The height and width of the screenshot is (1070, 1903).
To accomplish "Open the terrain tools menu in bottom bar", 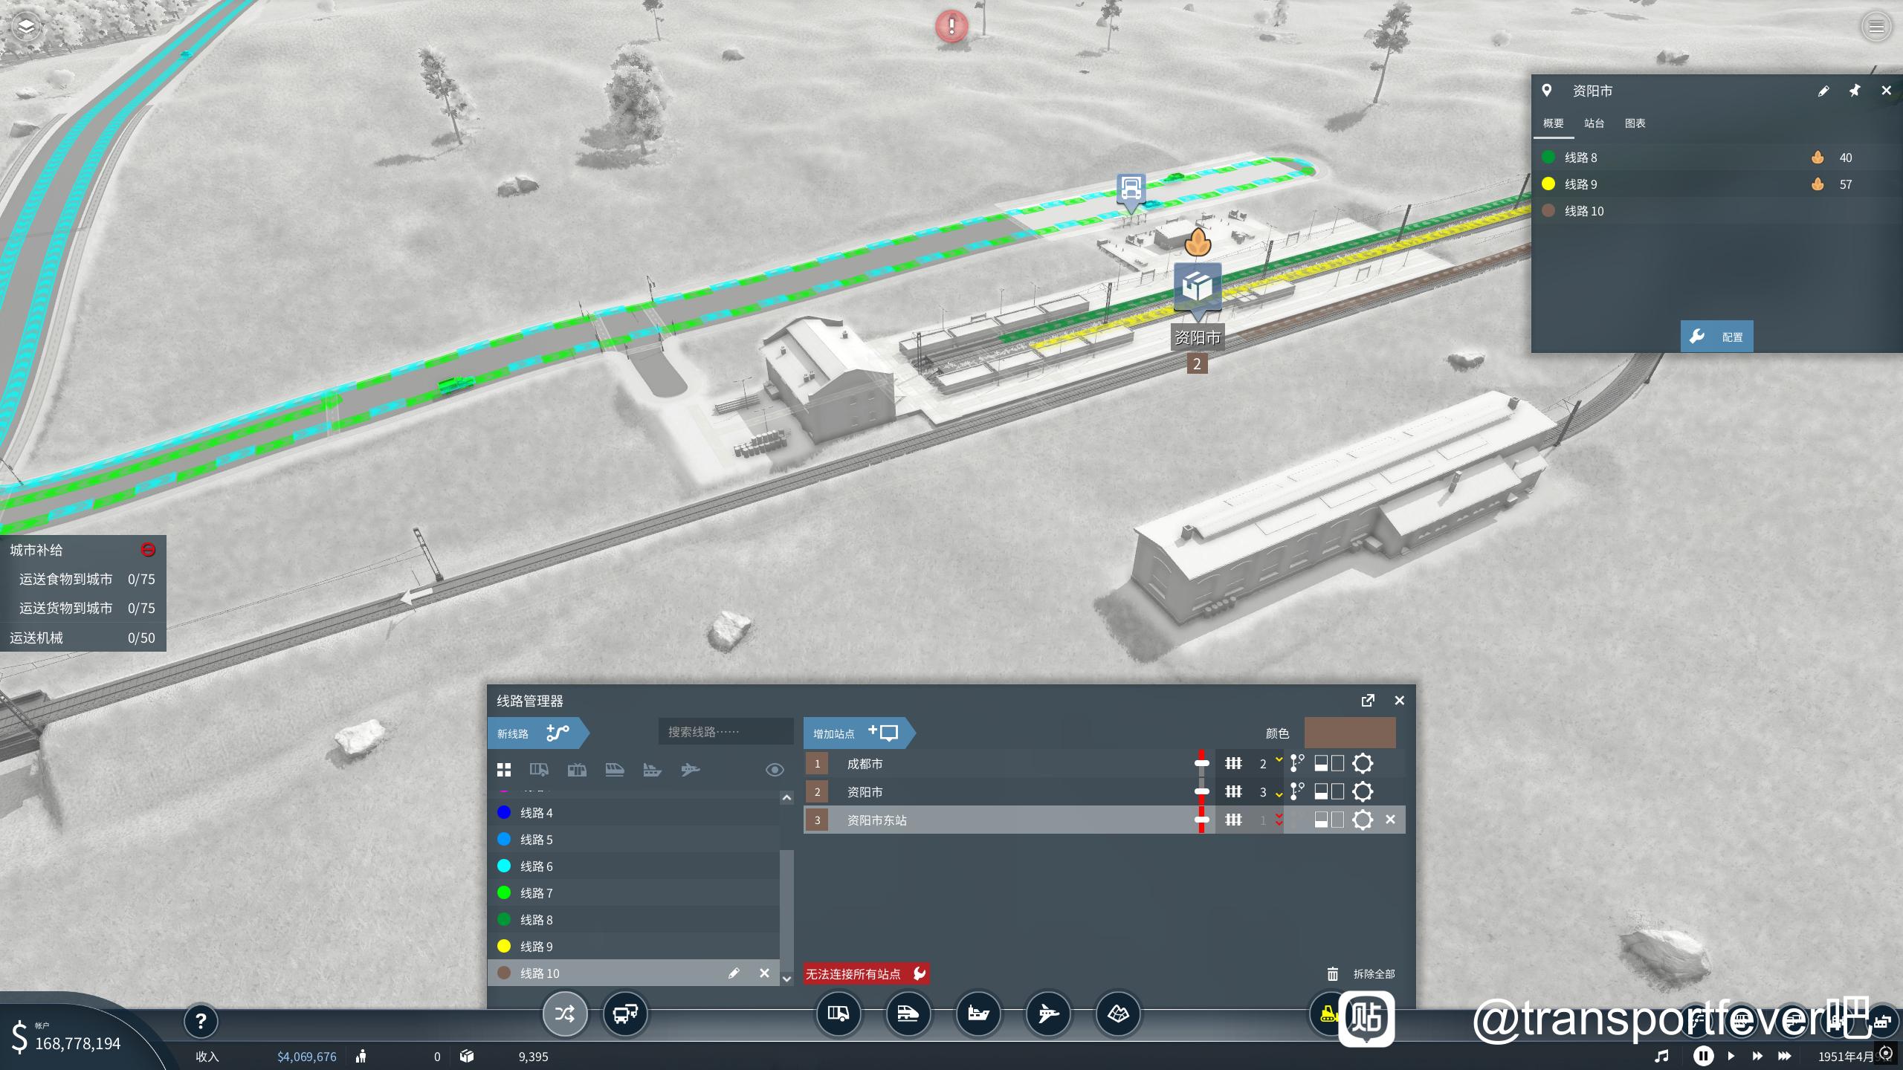I will click(x=1118, y=1014).
